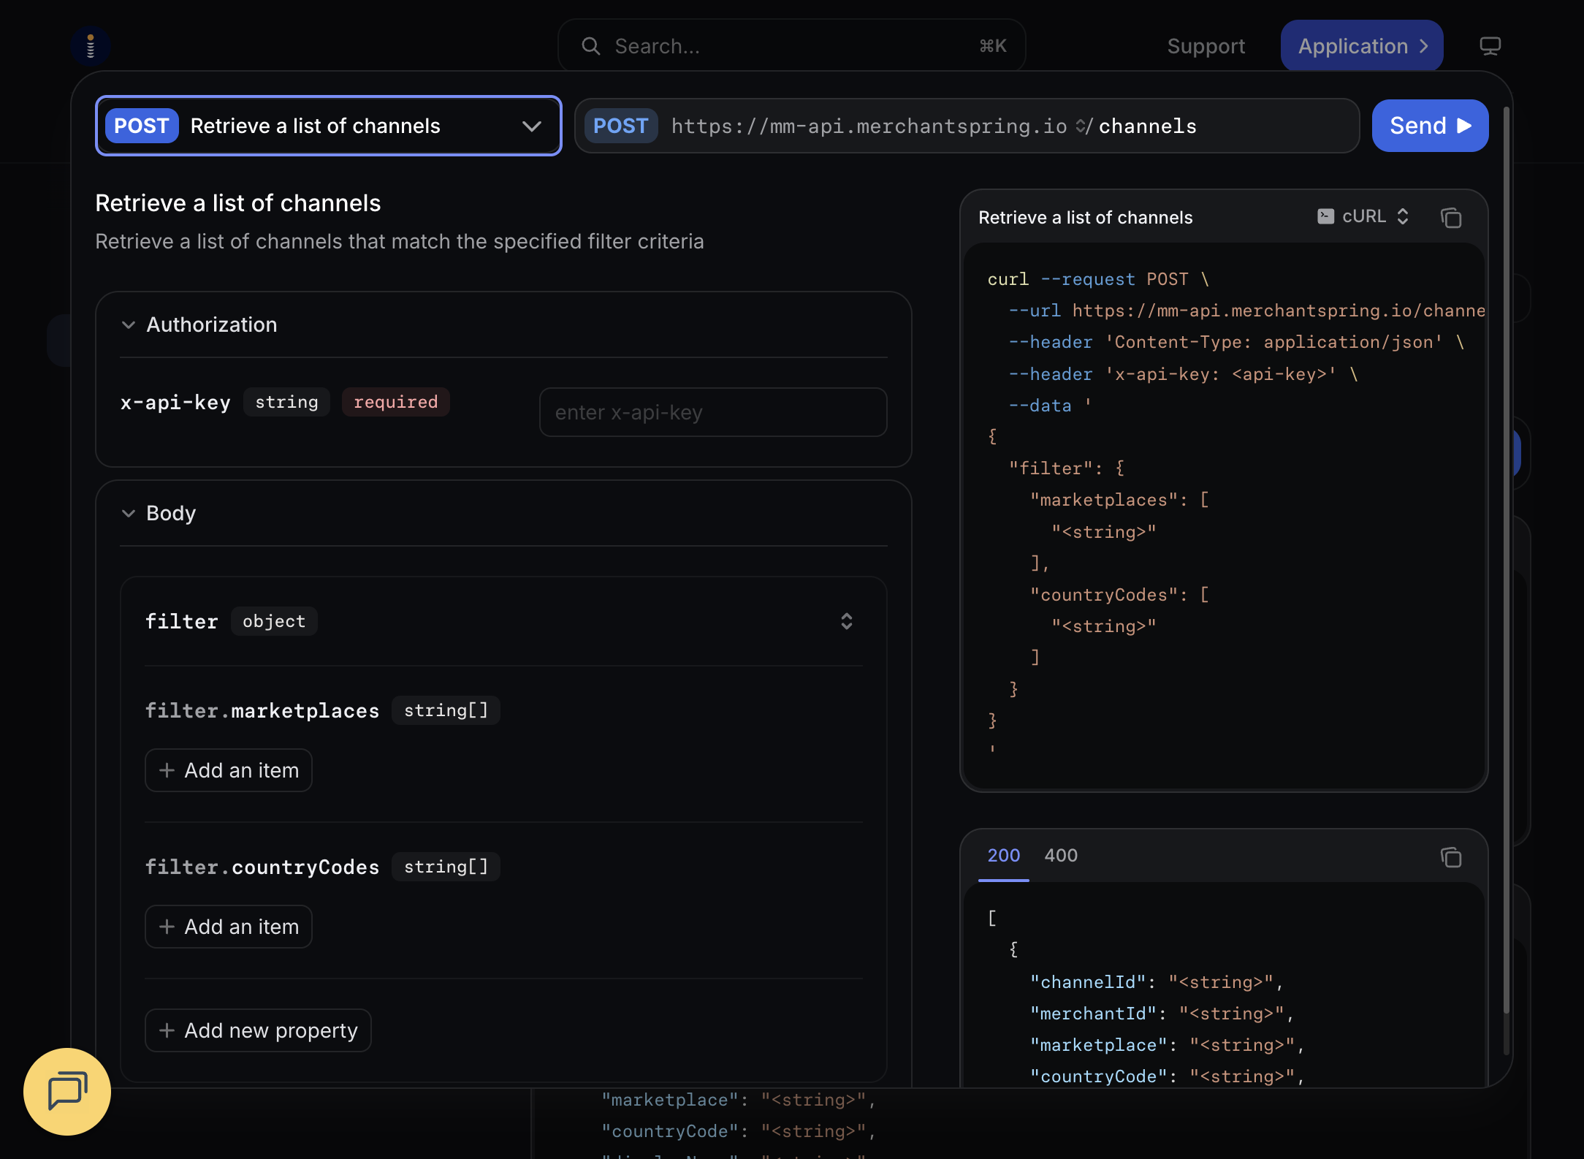Click the 'required' badge
1584x1159 pixels.
(x=395, y=402)
